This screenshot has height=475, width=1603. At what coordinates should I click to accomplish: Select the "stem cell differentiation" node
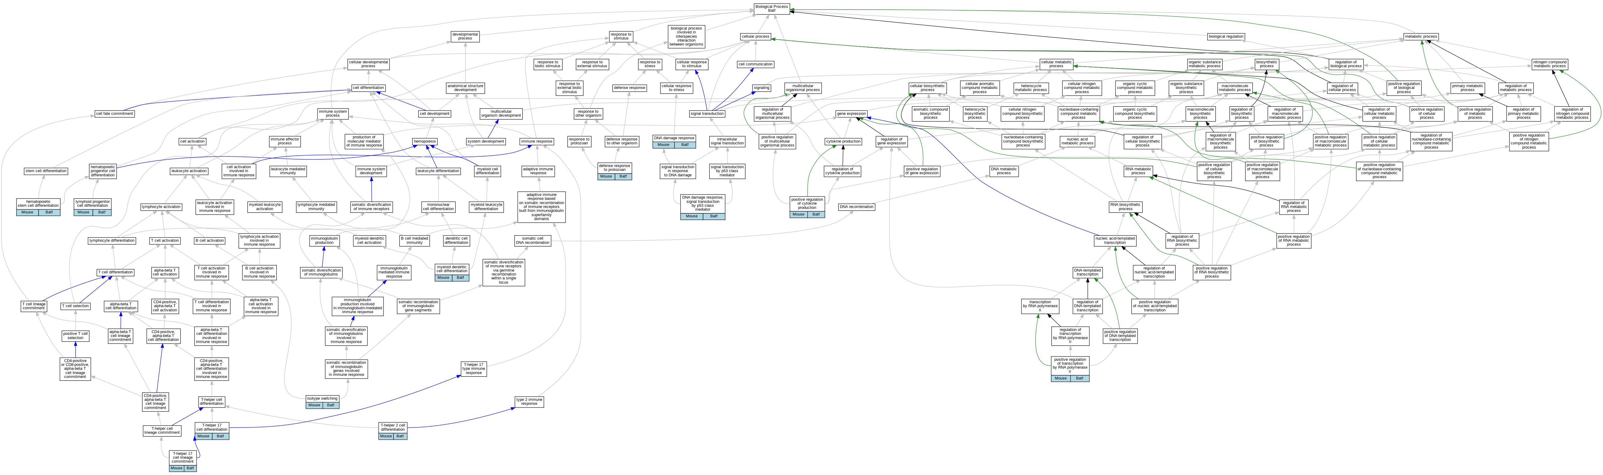point(46,171)
